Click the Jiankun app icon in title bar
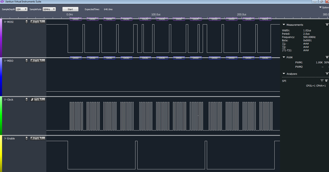This screenshot has height=172, width=329. tap(2, 1)
